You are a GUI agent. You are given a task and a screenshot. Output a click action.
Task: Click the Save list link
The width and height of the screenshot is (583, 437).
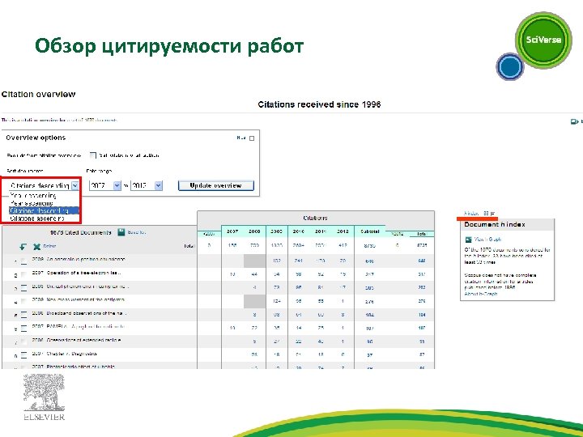(x=137, y=232)
